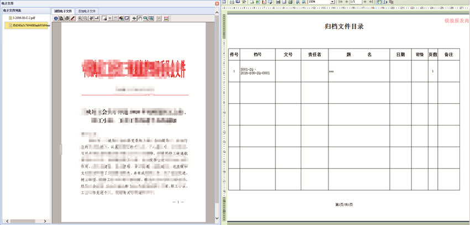This screenshot has height=225, width=470.
Task: Click the page number field showing 1/1
Action: (x=354, y=2)
